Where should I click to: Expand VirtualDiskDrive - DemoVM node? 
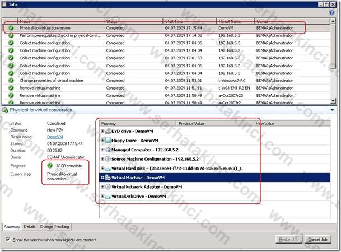[102, 196]
